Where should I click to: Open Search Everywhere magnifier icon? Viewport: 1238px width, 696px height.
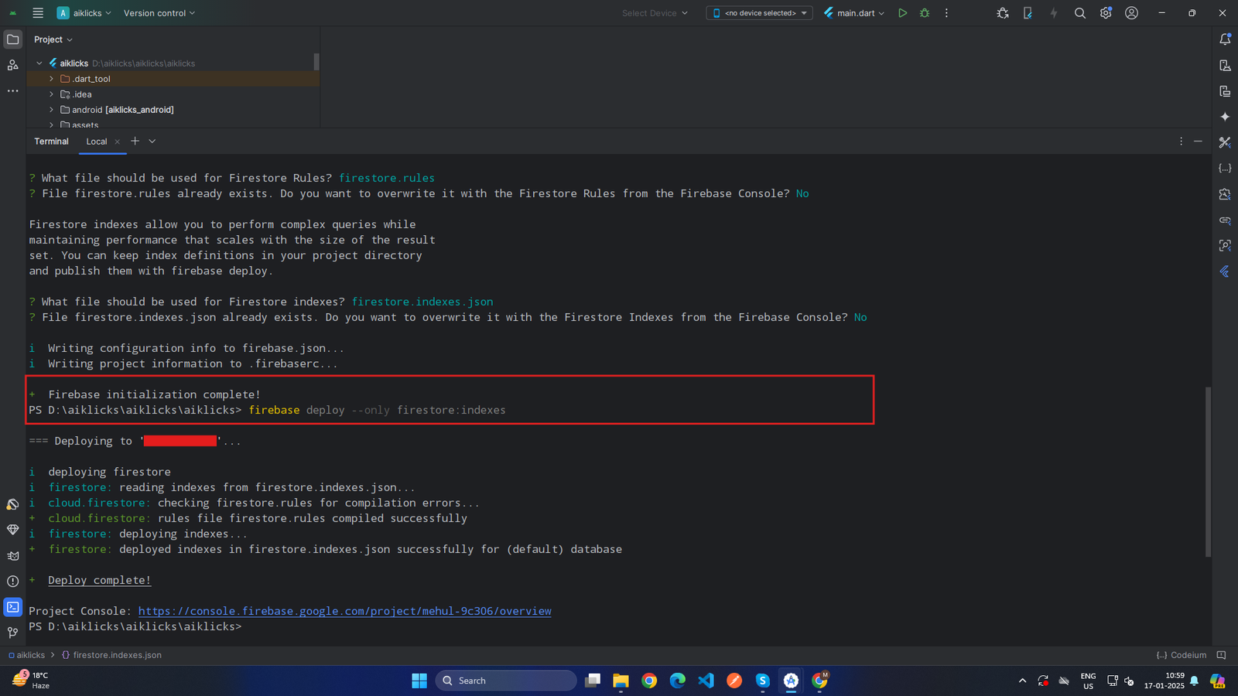1080,13
